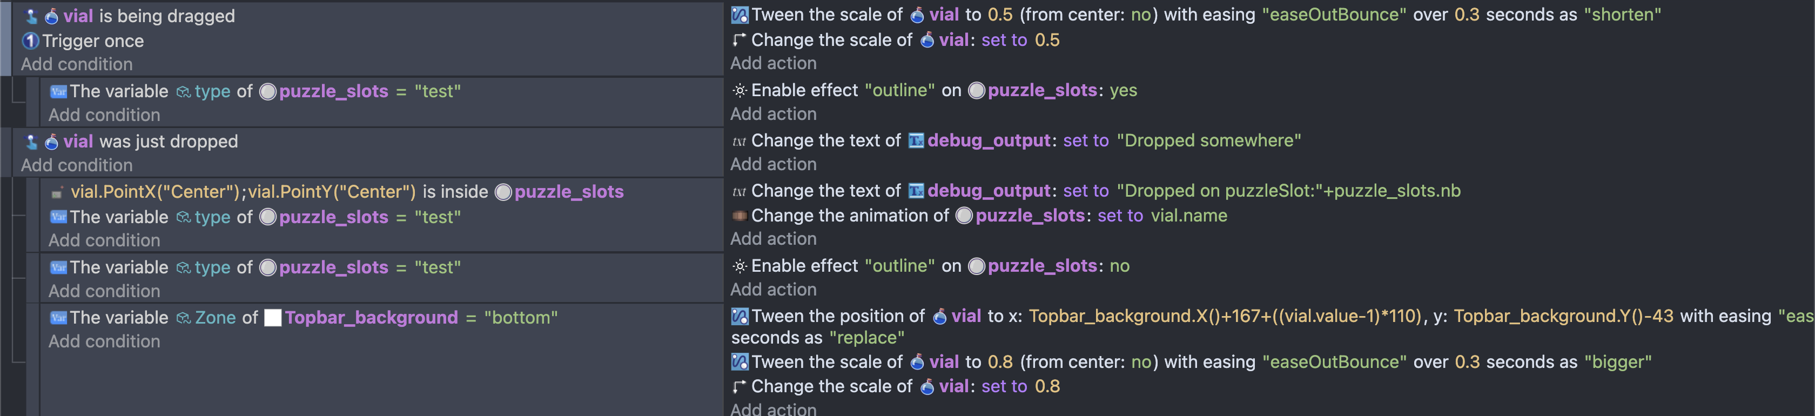
Task: Select the "no" value of outline effect
Action: [x=1120, y=266]
